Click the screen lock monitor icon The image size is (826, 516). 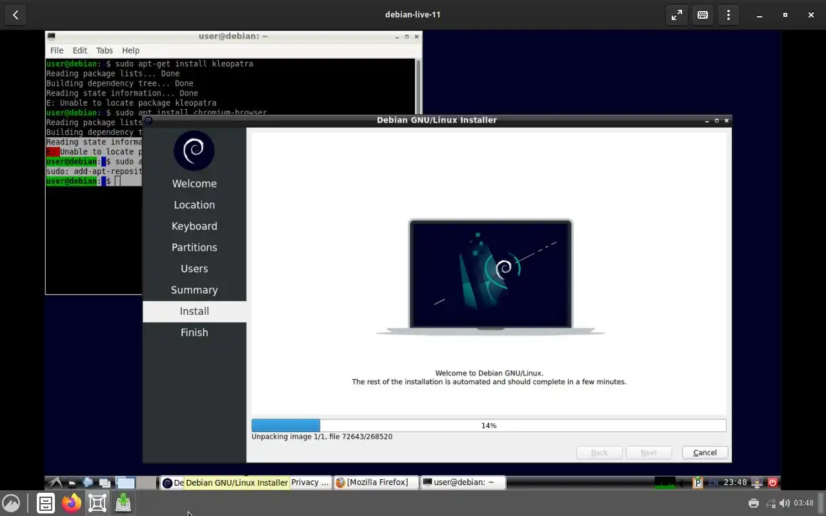(x=758, y=482)
